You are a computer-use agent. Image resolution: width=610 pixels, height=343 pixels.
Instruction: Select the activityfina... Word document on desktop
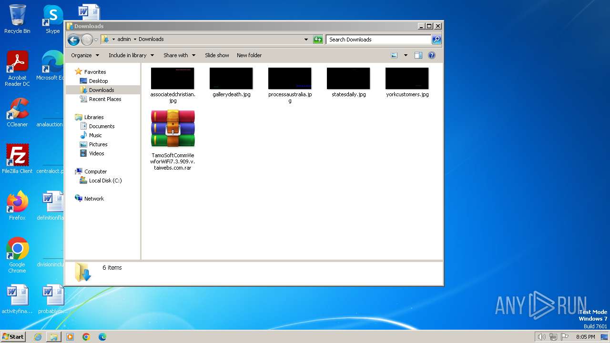[x=17, y=299]
